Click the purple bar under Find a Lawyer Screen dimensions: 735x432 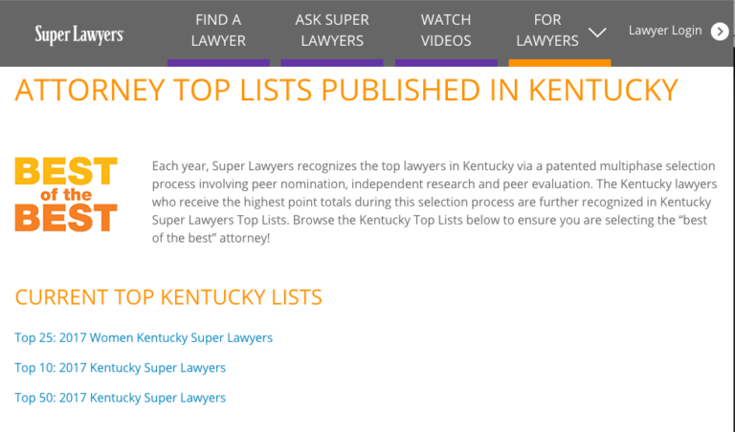point(218,62)
